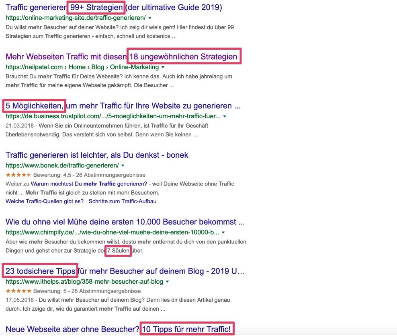Select the breadcrumb "Blog" in the Neil Patel URL
Screen dimensions: 397x336
point(98,67)
